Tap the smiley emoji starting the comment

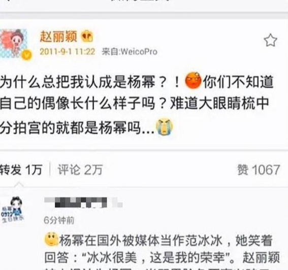click(51, 239)
